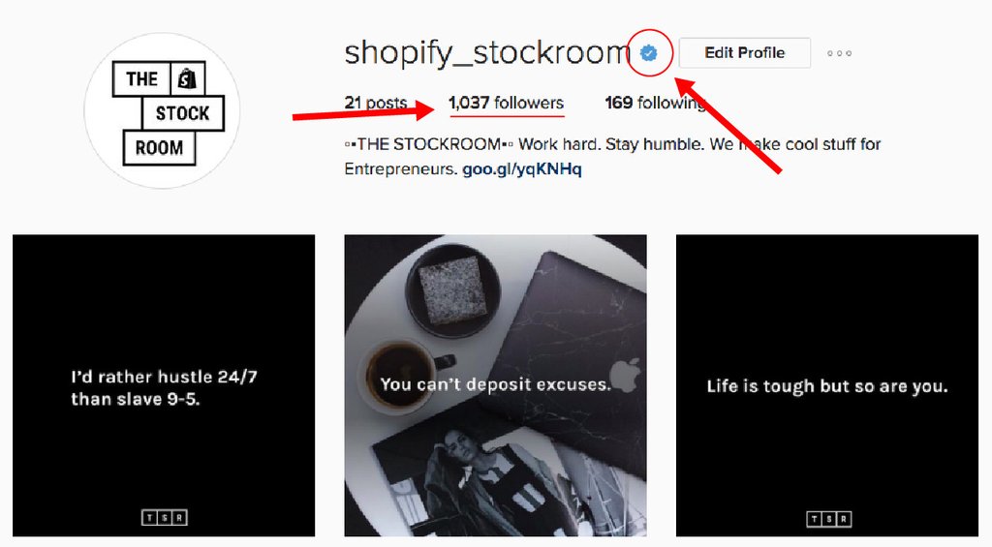The image size is (992, 547).
Task: Open the "I'd rather hustle 24/7" post
Action: (x=164, y=385)
